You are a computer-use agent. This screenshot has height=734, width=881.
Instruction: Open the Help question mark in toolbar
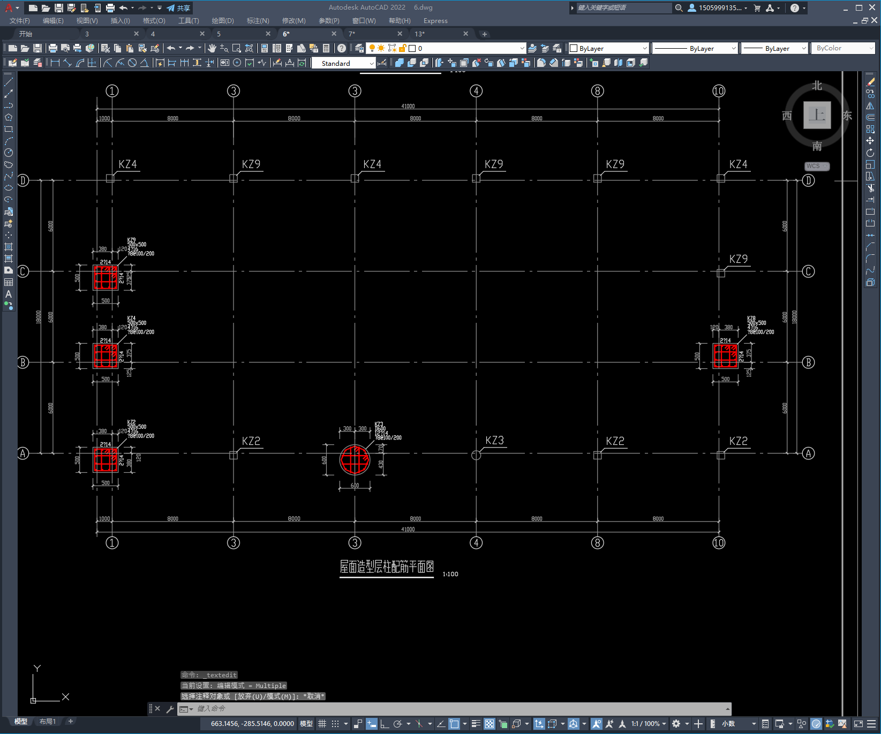(342, 48)
